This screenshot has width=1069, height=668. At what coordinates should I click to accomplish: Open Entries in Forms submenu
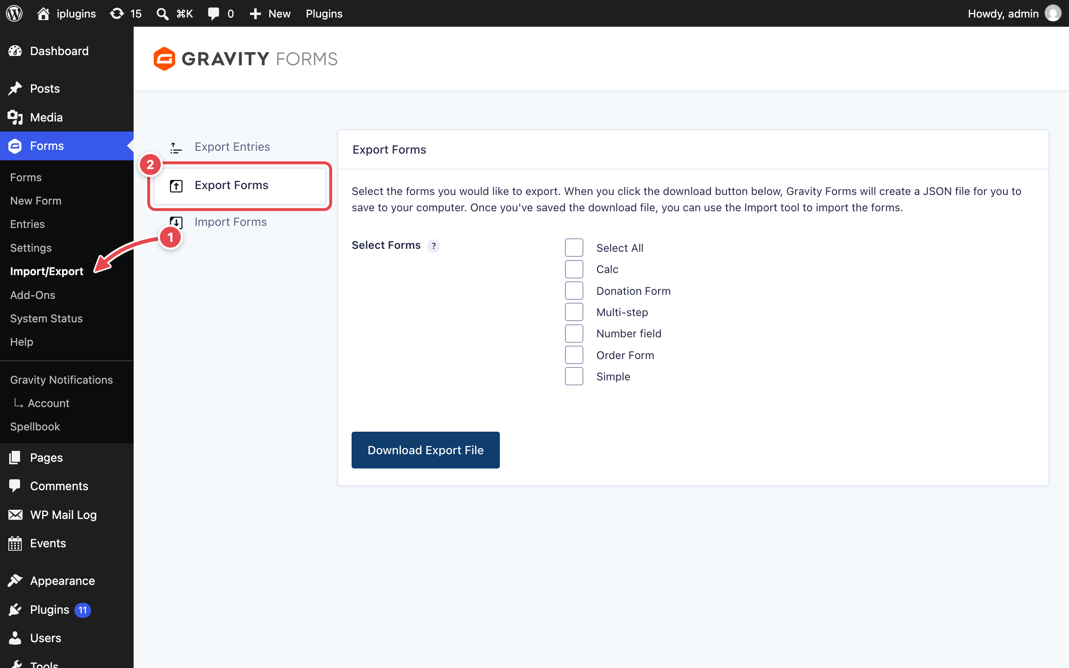[x=28, y=224]
